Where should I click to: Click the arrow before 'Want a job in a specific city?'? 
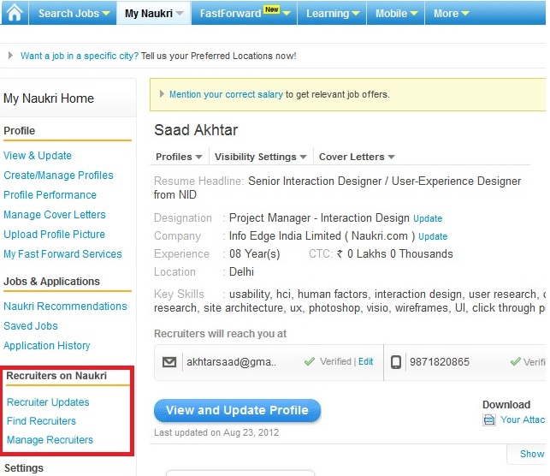tap(10, 56)
